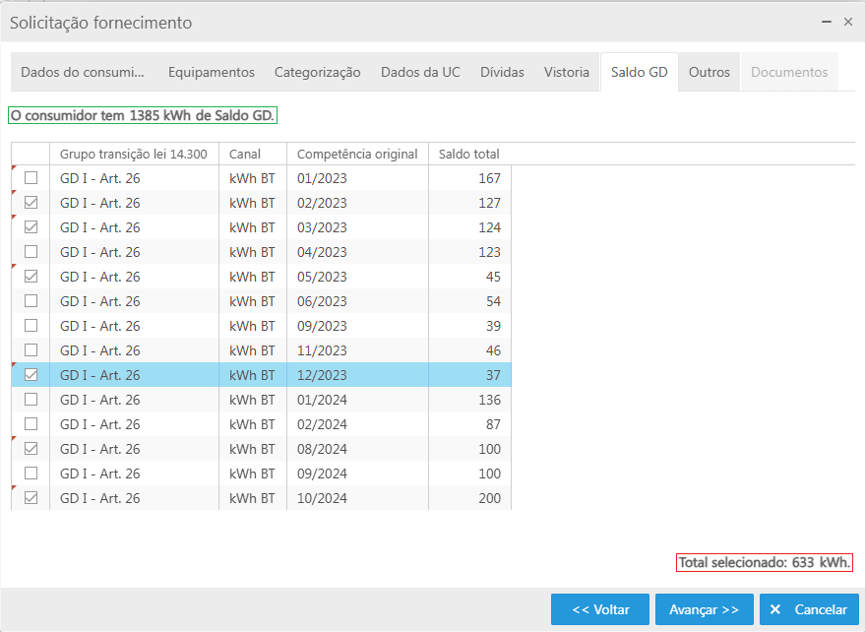The image size is (865, 632).
Task: Select the Vistoria tab
Action: 567,72
